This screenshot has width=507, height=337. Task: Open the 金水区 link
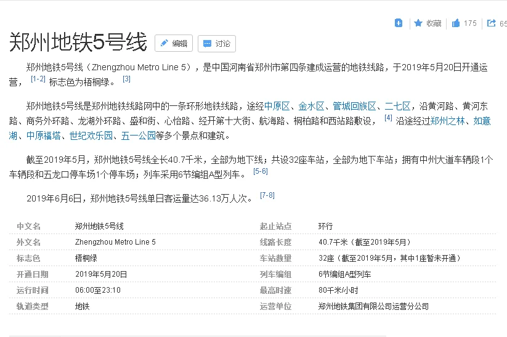311,106
